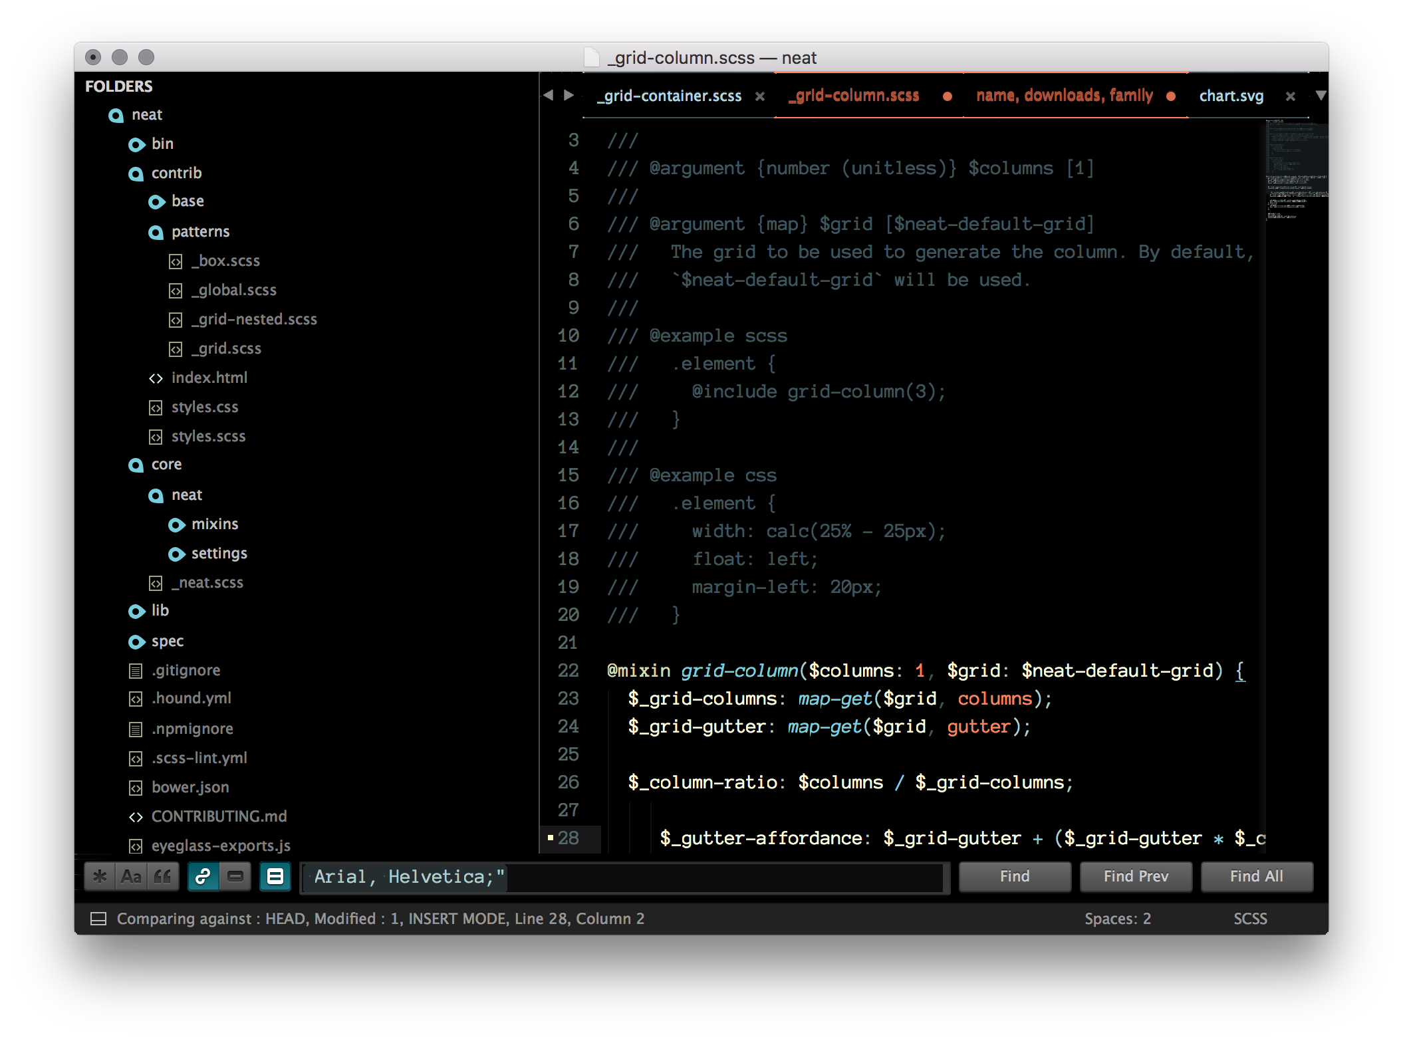Select the 'in selection' search icon
This screenshot has width=1403, height=1041.
pyautogui.click(x=237, y=876)
